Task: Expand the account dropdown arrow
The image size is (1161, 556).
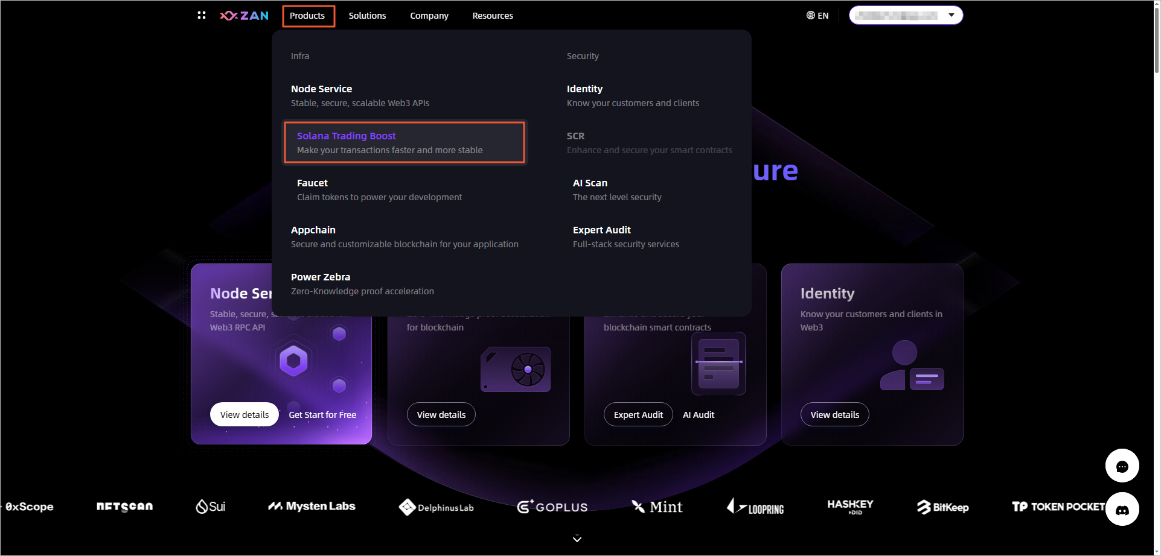Action: (952, 15)
